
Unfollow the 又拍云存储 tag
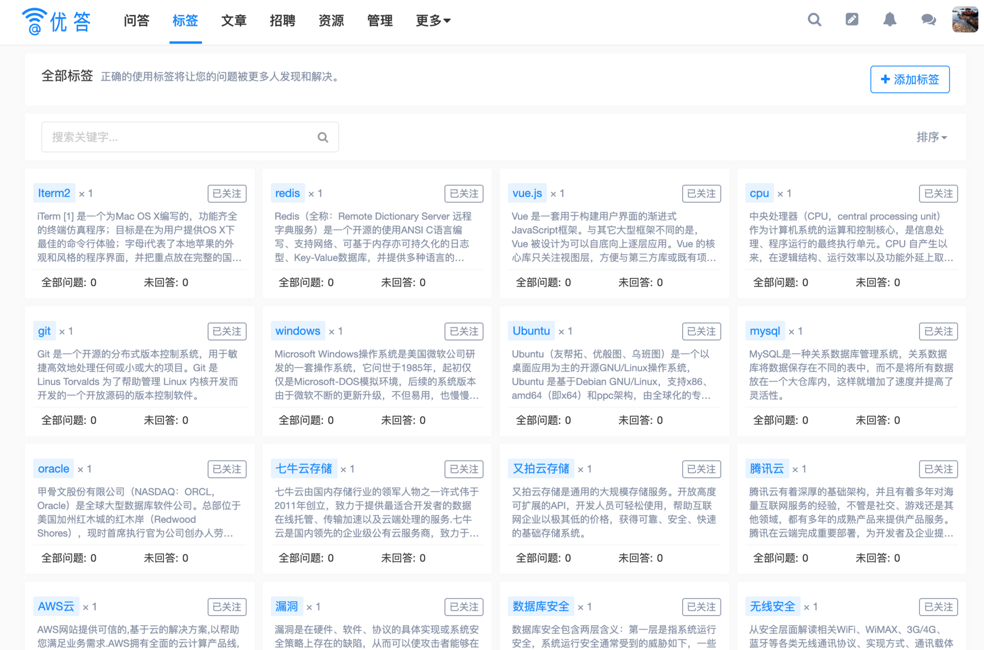(x=702, y=469)
